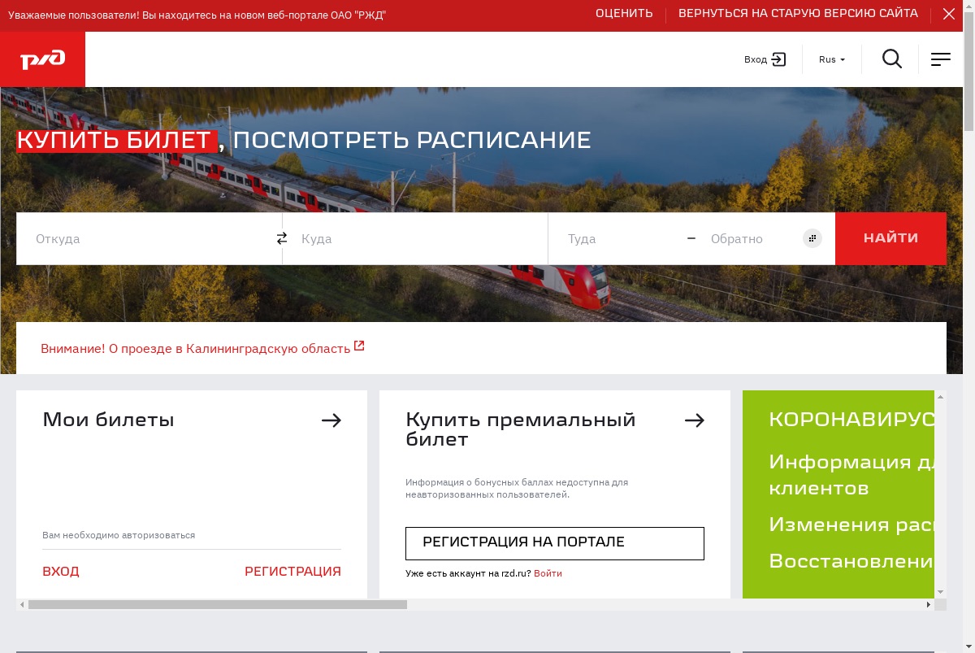Image resolution: width=975 pixels, height=653 pixels.
Task: Click the external link icon after Калининградскую область
Action: [x=359, y=346]
